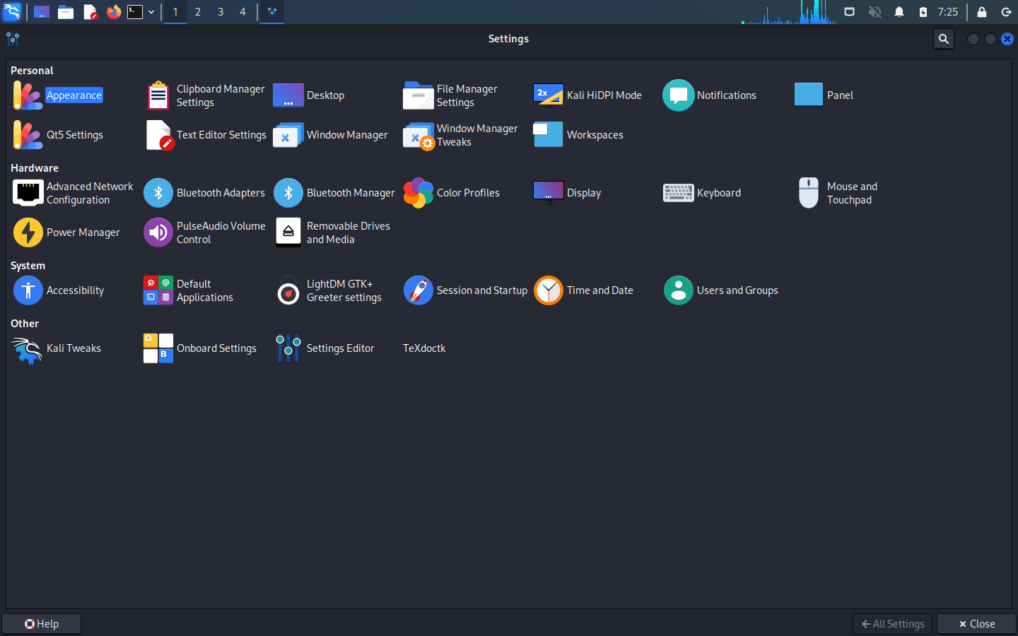
Task: Open the notification bell in the tray
Action: [x=899, y=12]
